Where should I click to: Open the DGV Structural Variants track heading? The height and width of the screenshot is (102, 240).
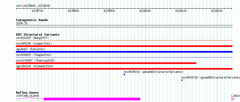click(38, 35)
